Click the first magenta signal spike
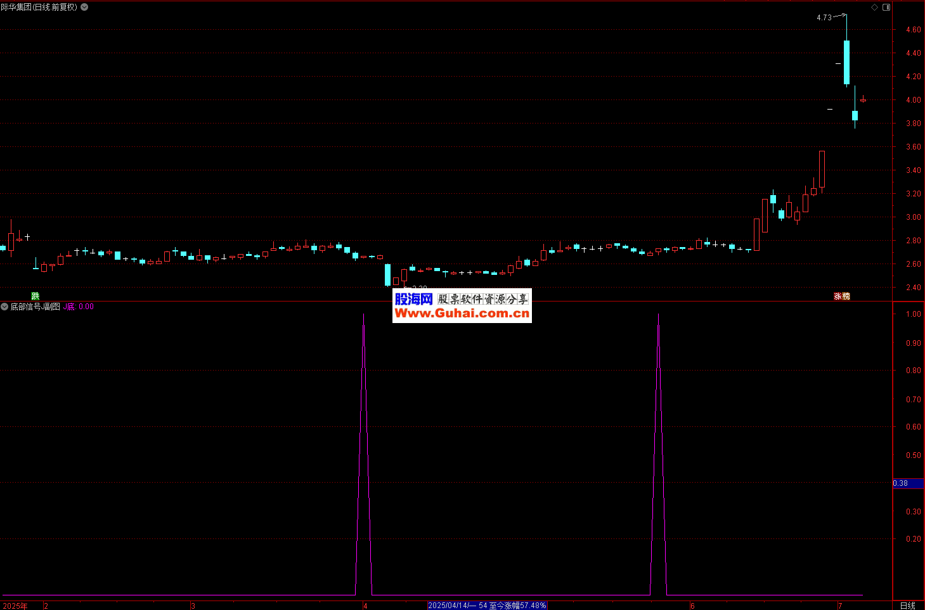 [363, 455]
